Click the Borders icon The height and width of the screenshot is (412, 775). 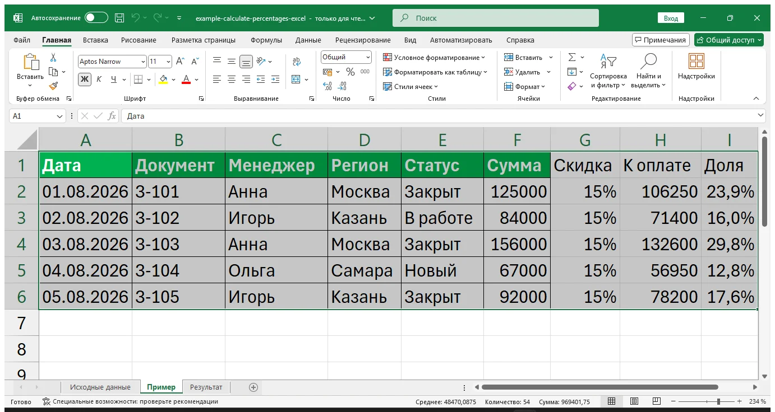pos(139,79)
